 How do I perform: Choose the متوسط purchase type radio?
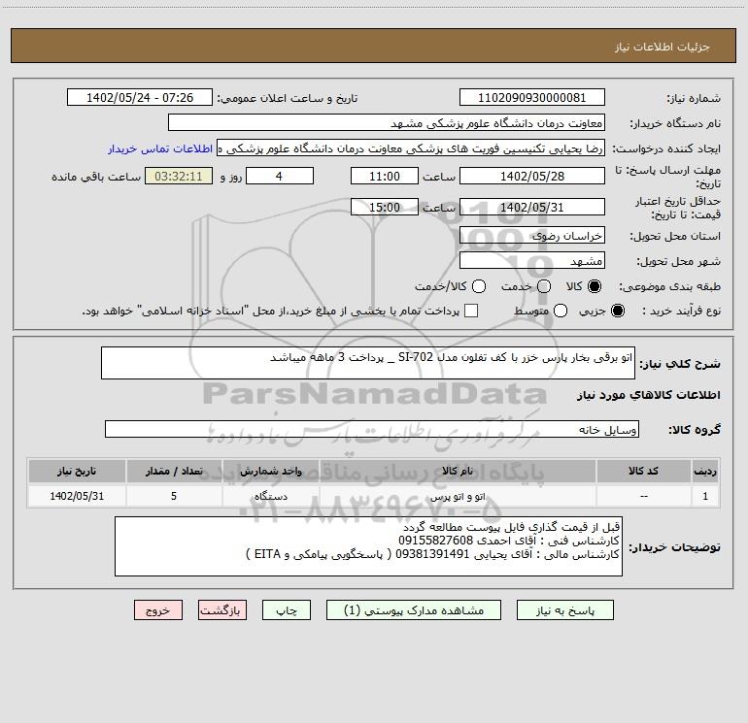coord(561,311)
